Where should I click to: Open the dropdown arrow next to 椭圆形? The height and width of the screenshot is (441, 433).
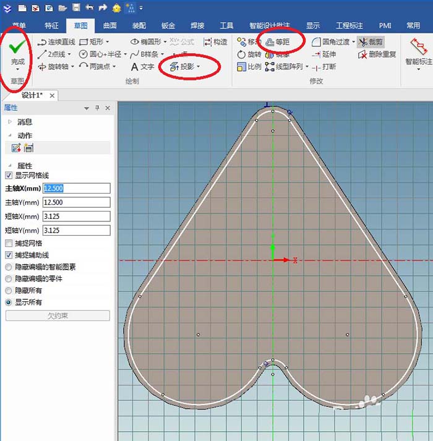(165, 42)
